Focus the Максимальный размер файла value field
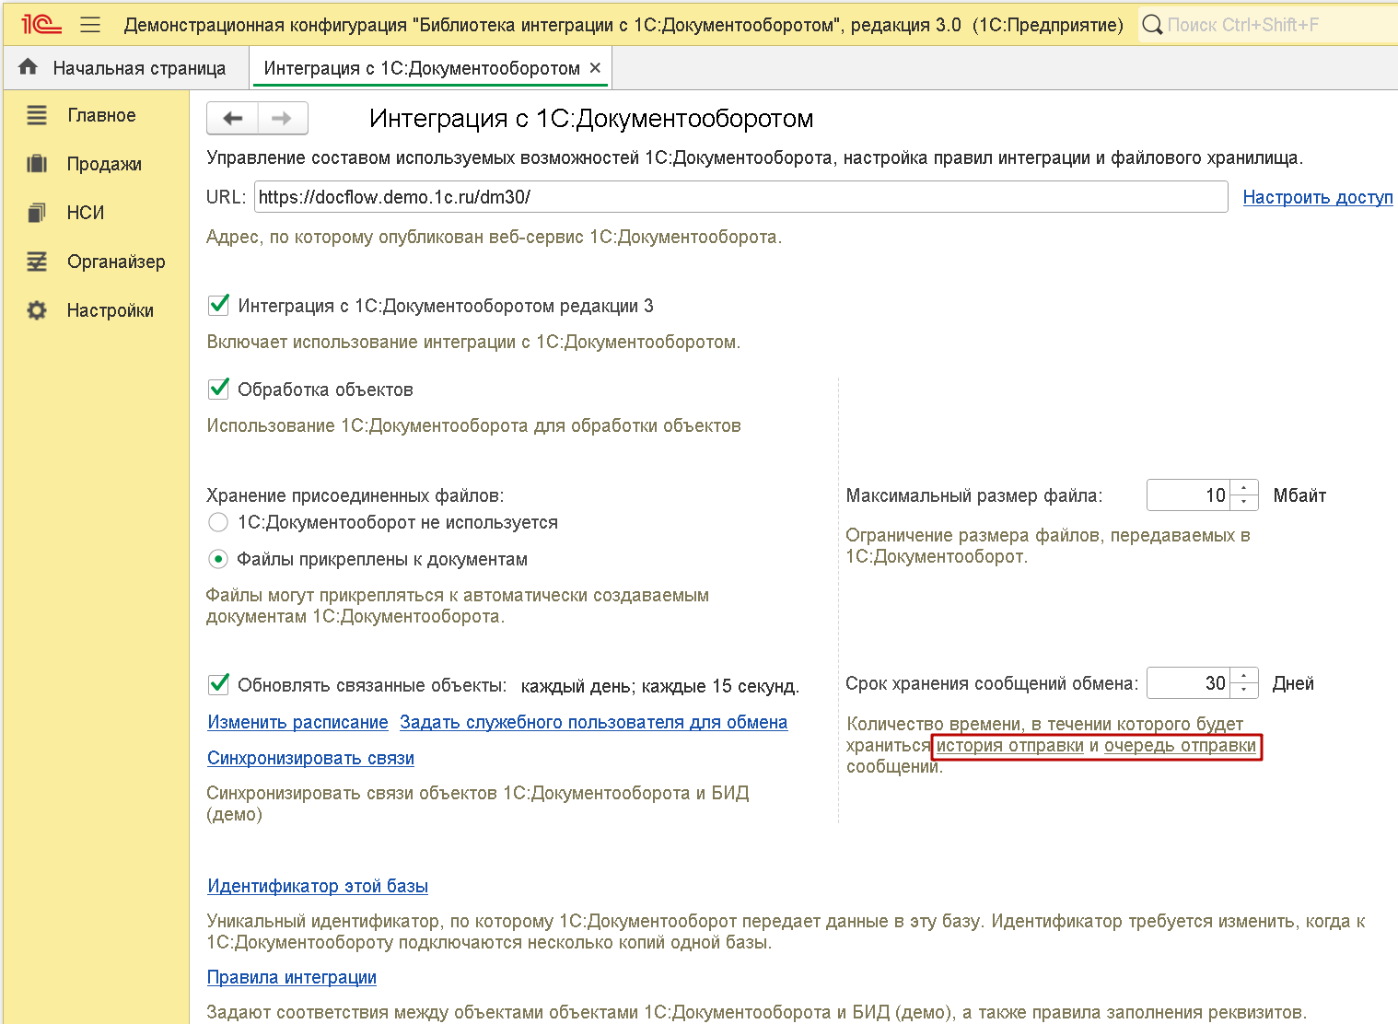Screen dimensions: 1398x1024 click(1189, 495)
